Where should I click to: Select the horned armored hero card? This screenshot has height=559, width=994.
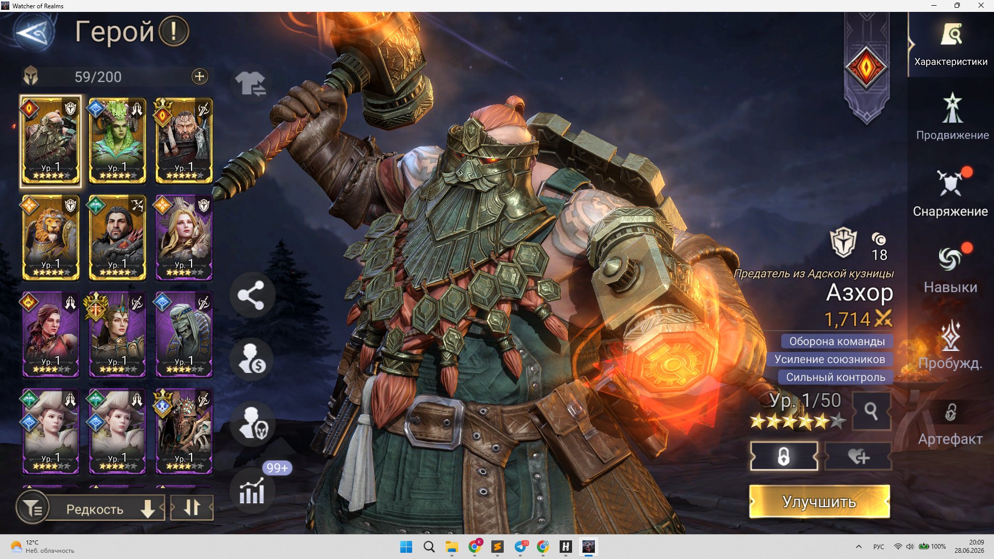tap(184, 431)
